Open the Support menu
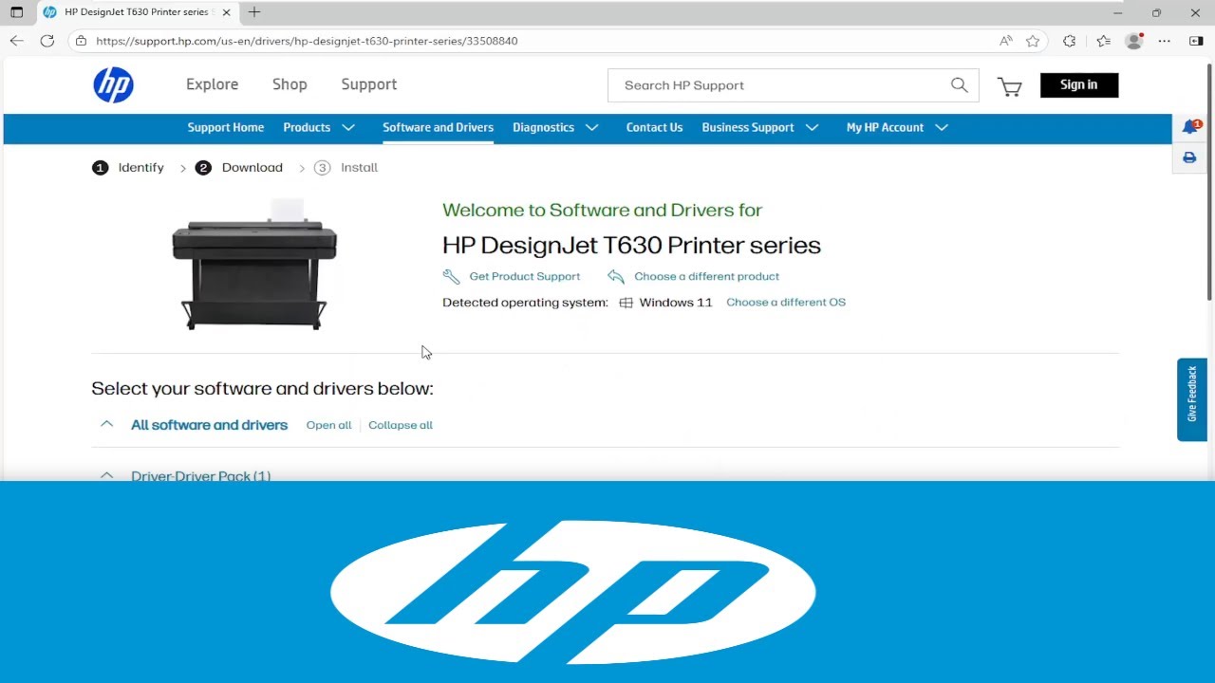The width and height of the screenshot is (1215, 683). coord(369,84)
